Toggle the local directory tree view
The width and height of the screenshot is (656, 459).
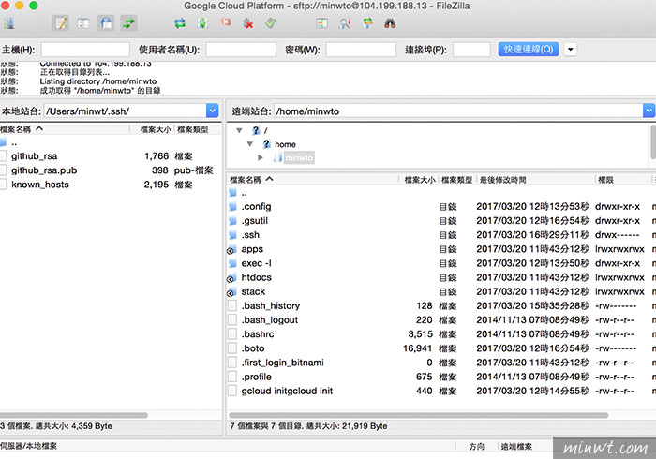(x=83, y=23)
